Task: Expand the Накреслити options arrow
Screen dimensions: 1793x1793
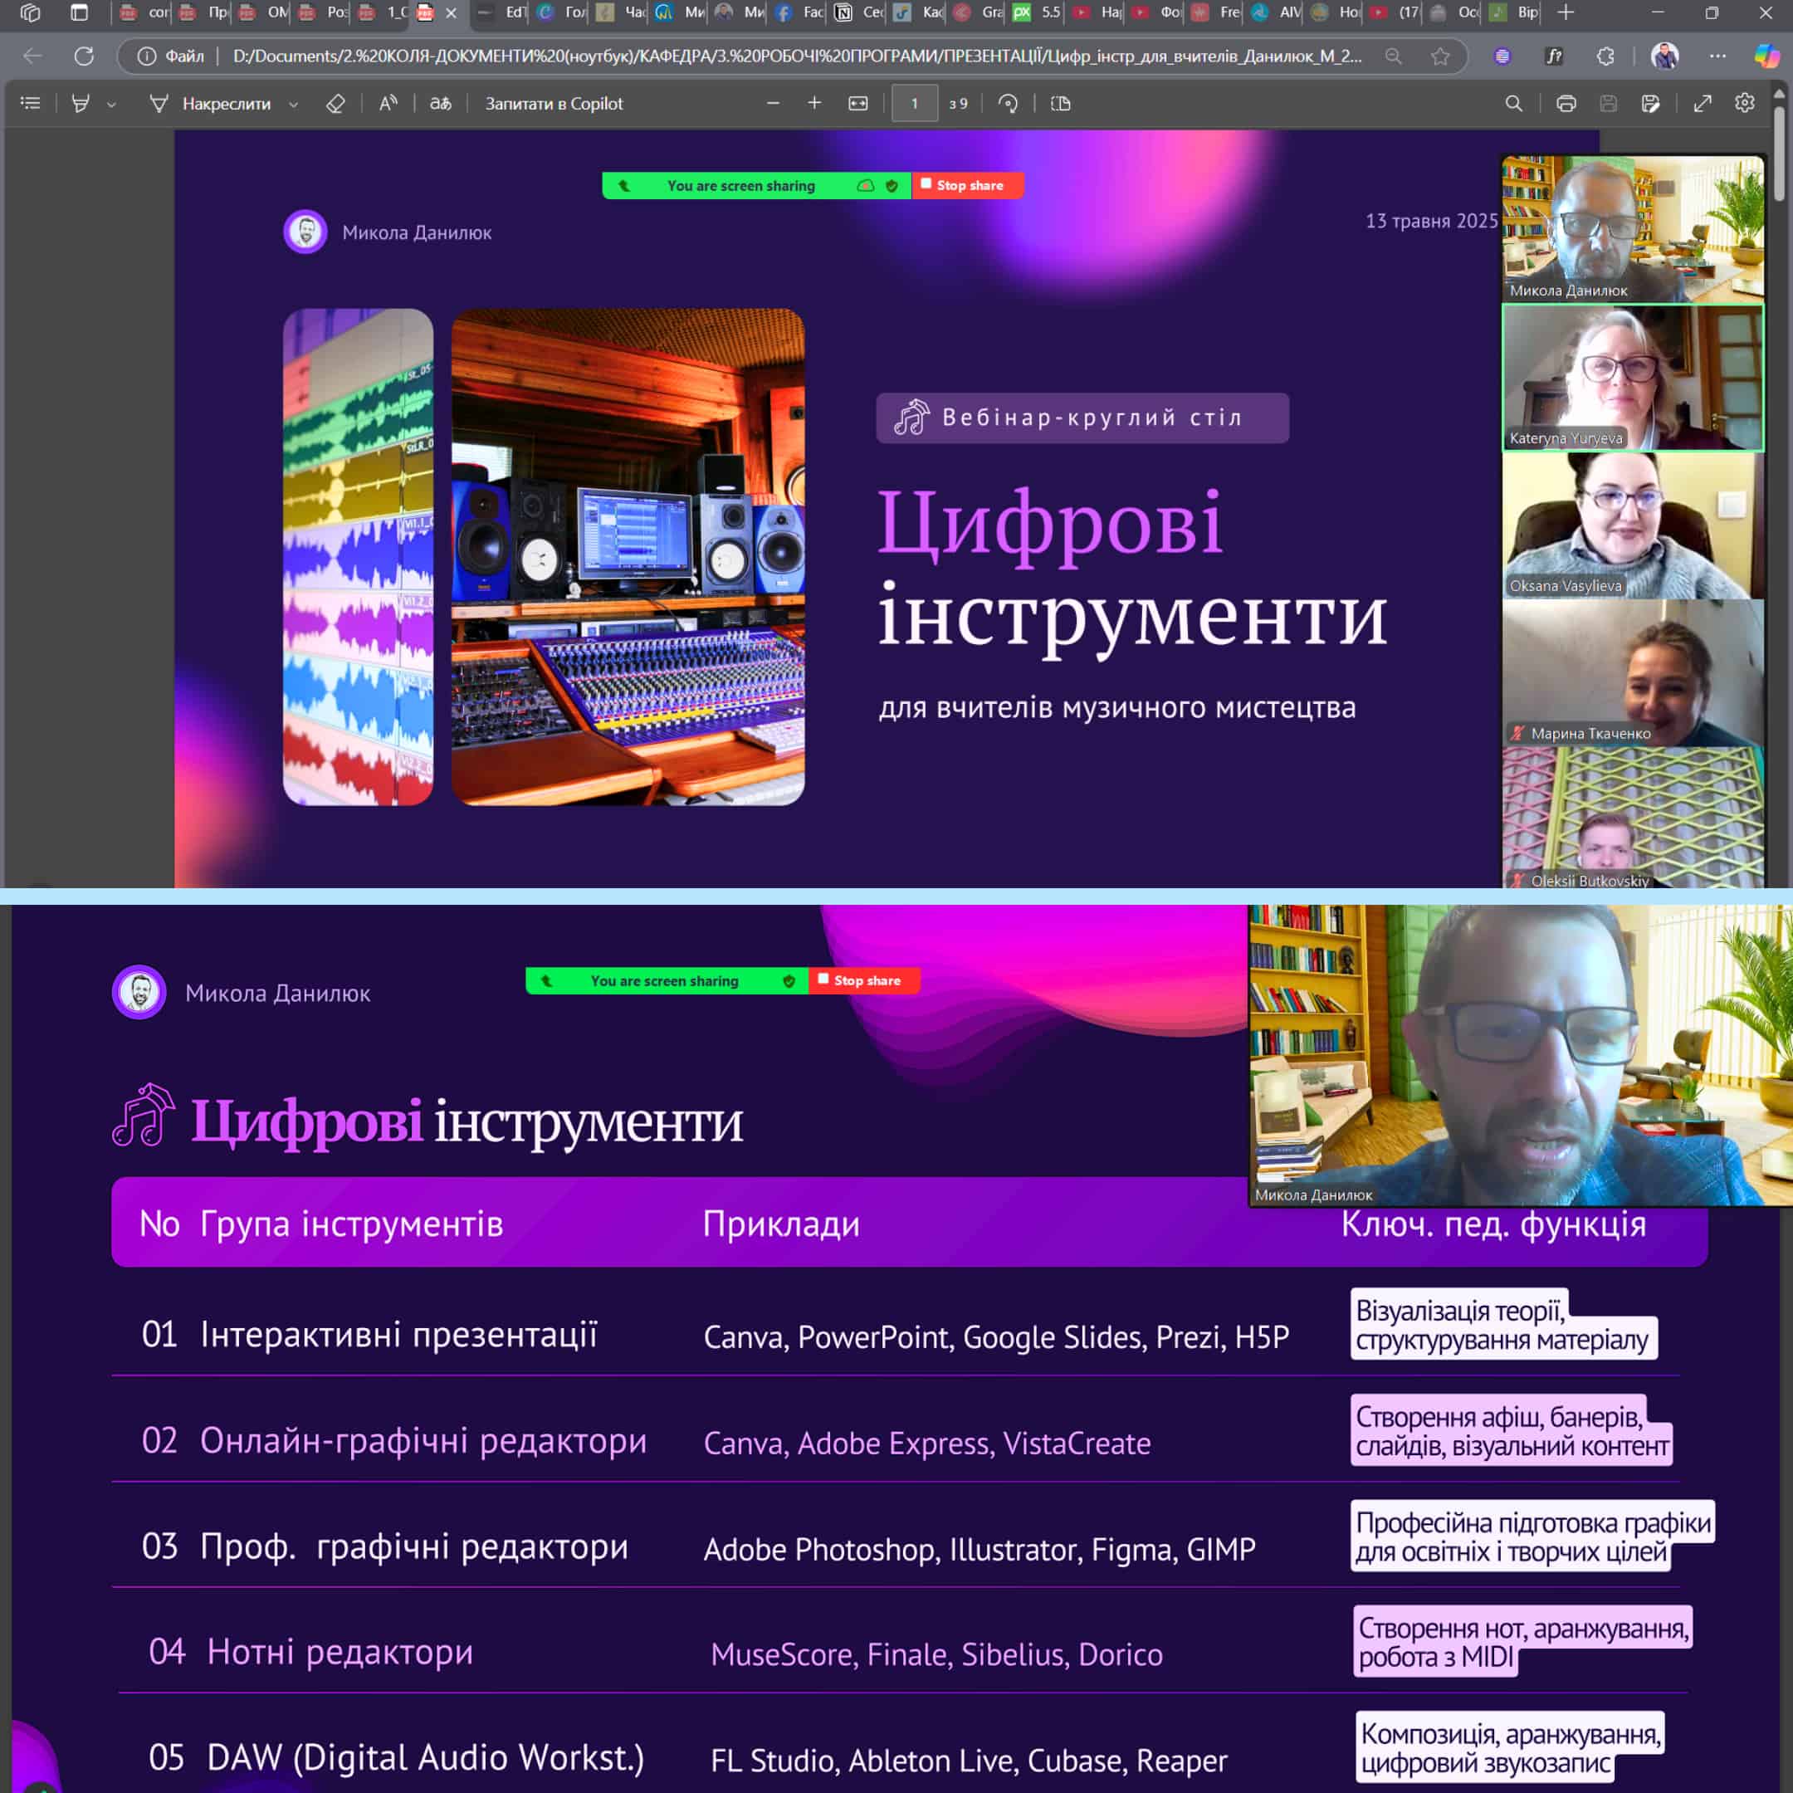Action: [293, 104]
